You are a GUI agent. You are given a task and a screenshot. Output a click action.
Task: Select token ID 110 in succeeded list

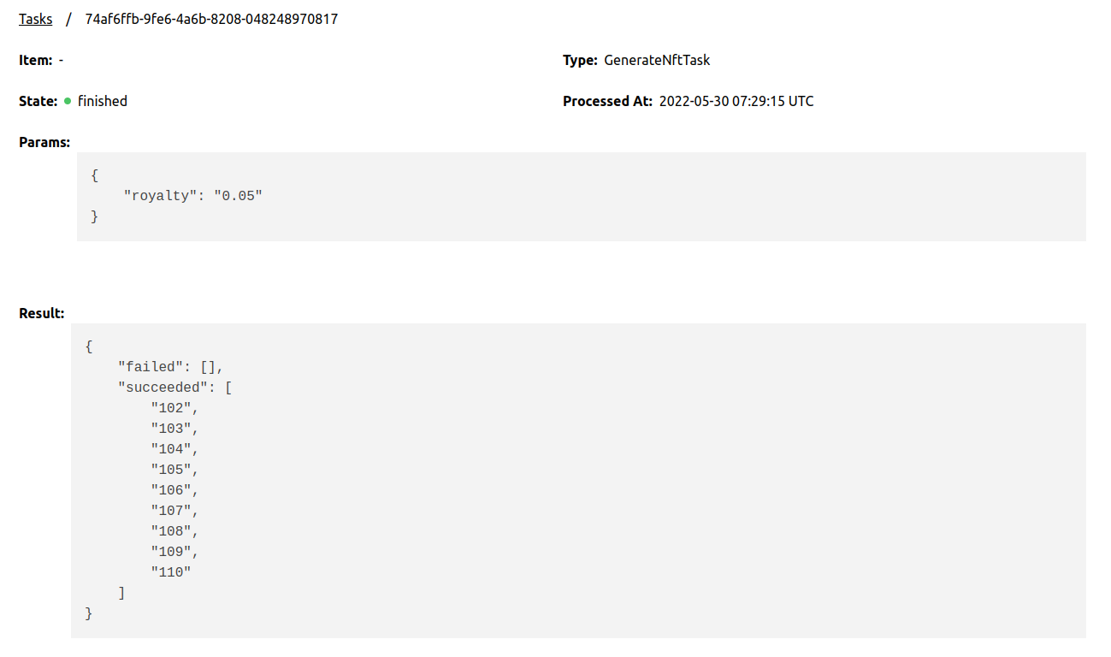pos(169,571)
